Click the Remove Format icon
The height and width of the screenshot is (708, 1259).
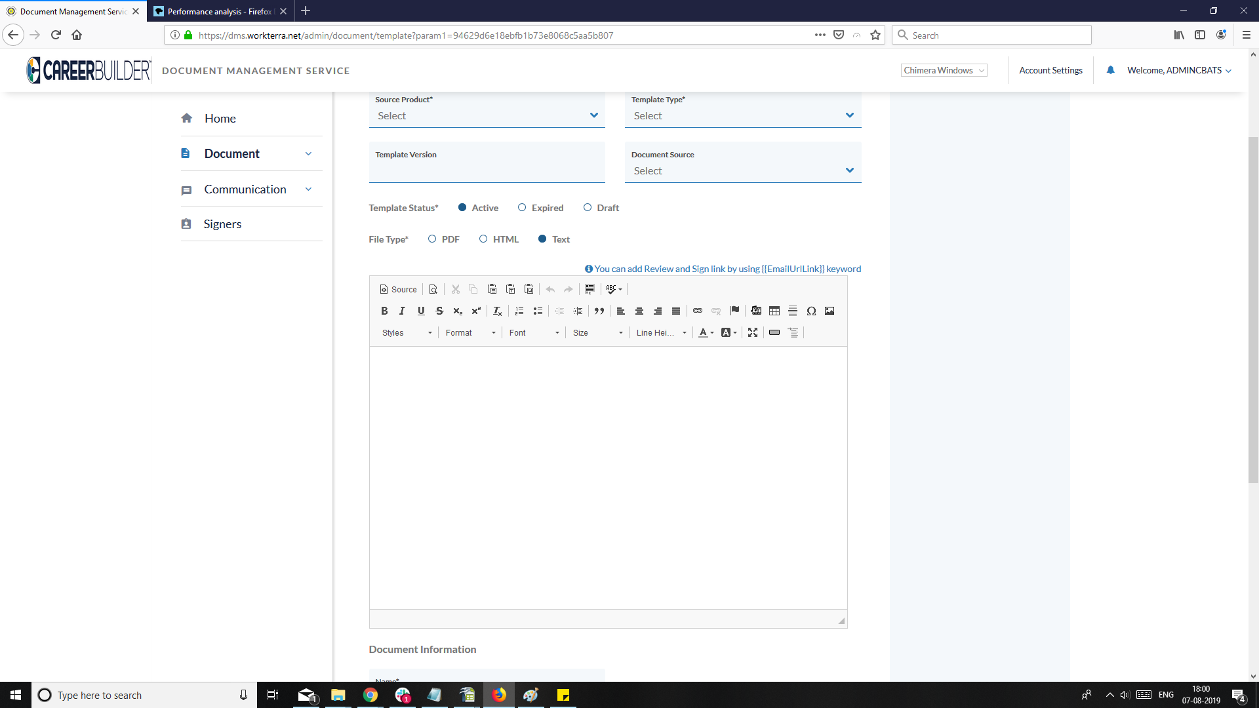[x=498, y=311]
